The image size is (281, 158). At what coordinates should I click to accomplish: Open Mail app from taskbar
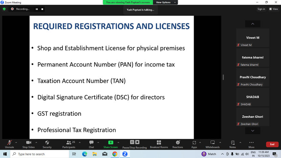105,154
